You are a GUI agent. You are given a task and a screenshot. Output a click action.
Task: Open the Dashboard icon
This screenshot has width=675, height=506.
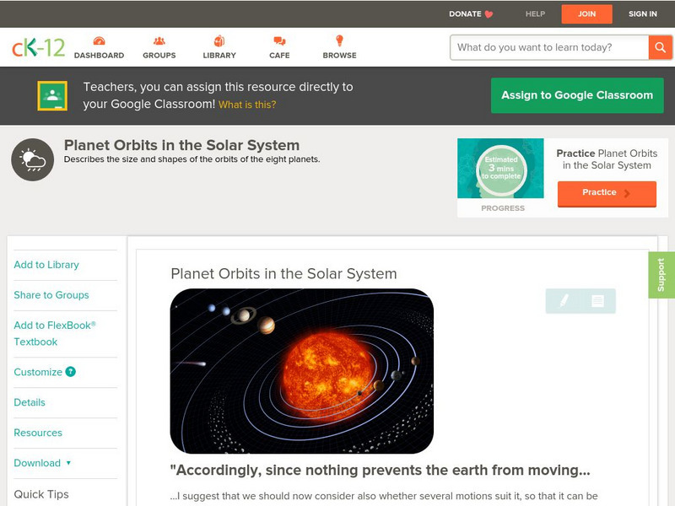(x=99, y=42)
